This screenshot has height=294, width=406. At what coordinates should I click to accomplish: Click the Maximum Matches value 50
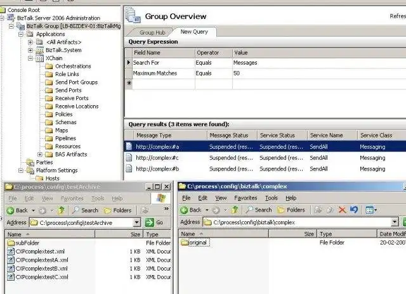coord(237,73)
